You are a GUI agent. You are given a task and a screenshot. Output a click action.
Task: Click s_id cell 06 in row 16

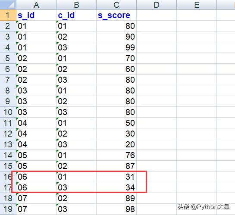(36, 177)
